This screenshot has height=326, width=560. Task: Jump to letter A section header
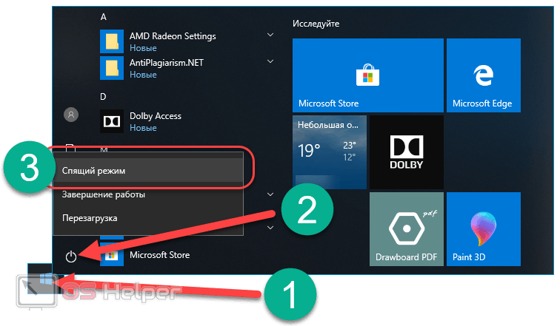[104, 17]
